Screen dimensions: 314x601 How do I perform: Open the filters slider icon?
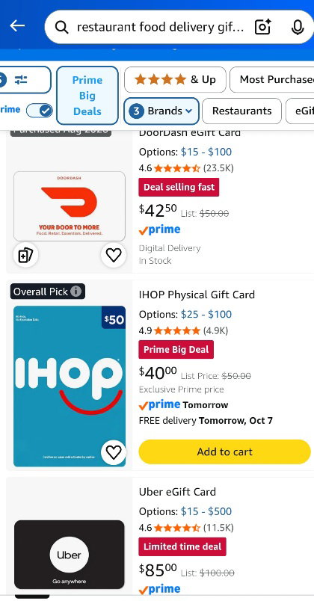22,80
